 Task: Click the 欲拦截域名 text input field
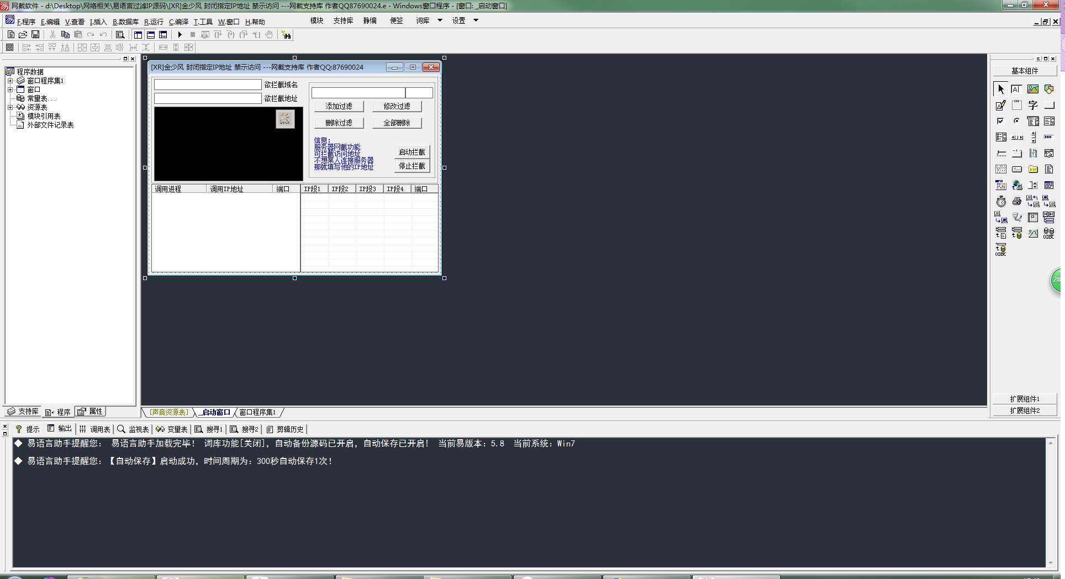[208, 85]
